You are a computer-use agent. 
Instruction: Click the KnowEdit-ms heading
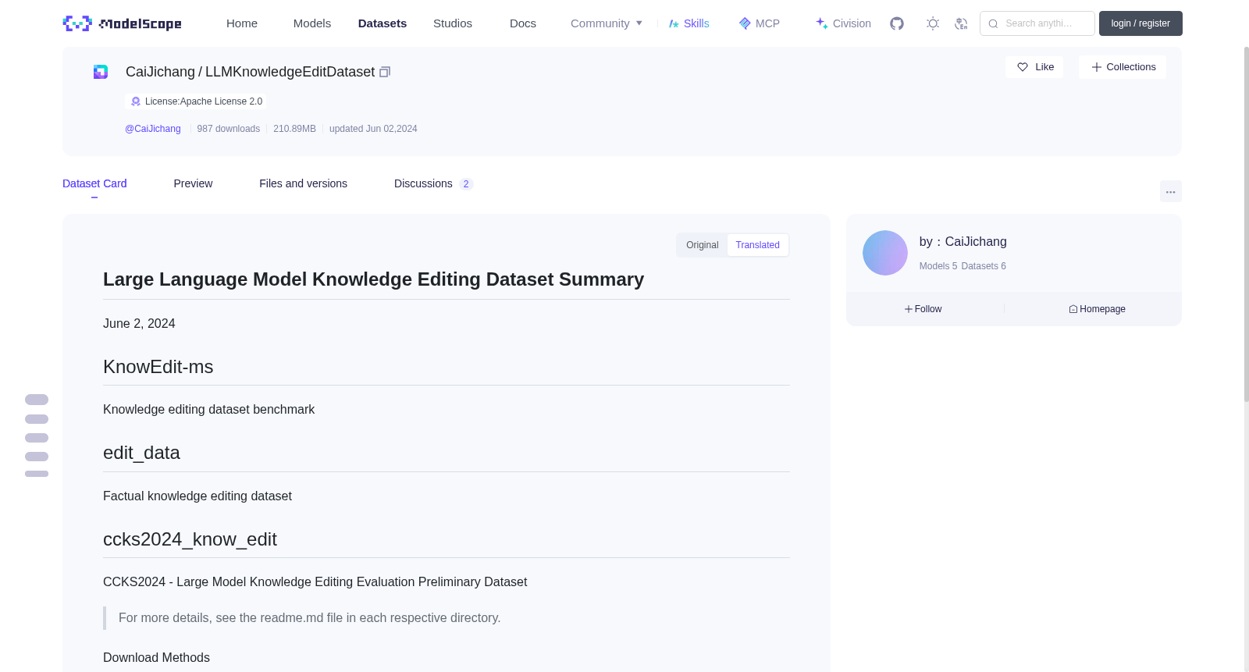[158, 367]
